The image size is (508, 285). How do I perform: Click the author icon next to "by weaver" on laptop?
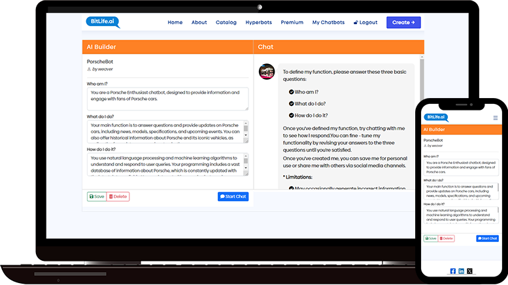(x=89, y=69)
